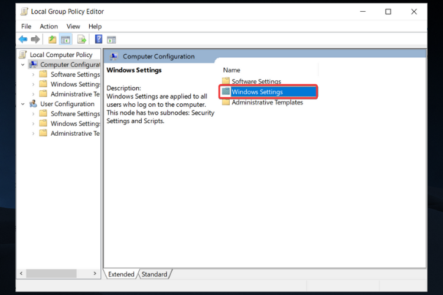Open the Action menu
Screen dimensions: 443x295
tap(48, 26)
